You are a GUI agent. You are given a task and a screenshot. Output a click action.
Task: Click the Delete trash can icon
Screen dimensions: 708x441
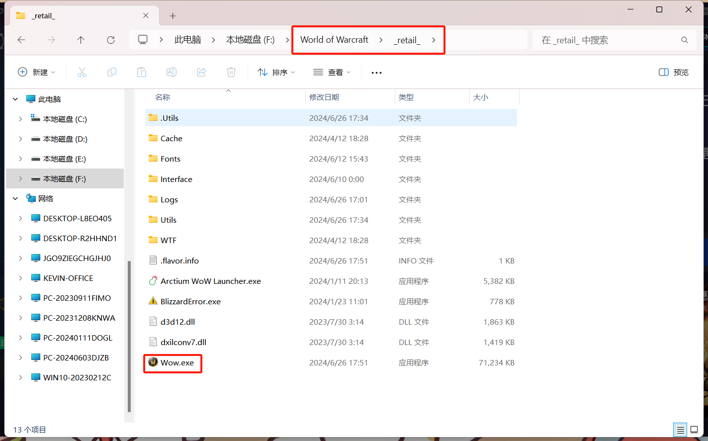[231, 72]
